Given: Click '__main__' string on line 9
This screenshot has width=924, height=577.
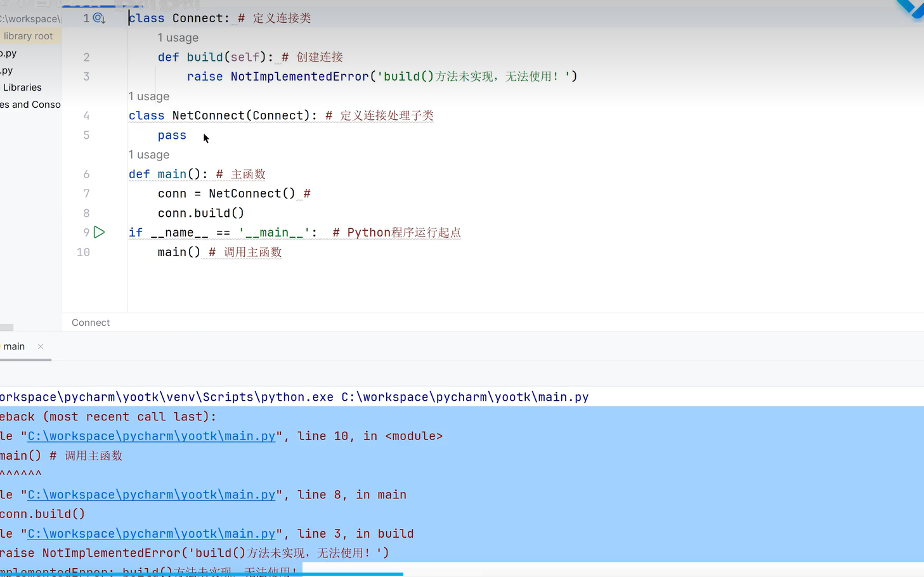Looking at the screenshot, I should point(275,233).
